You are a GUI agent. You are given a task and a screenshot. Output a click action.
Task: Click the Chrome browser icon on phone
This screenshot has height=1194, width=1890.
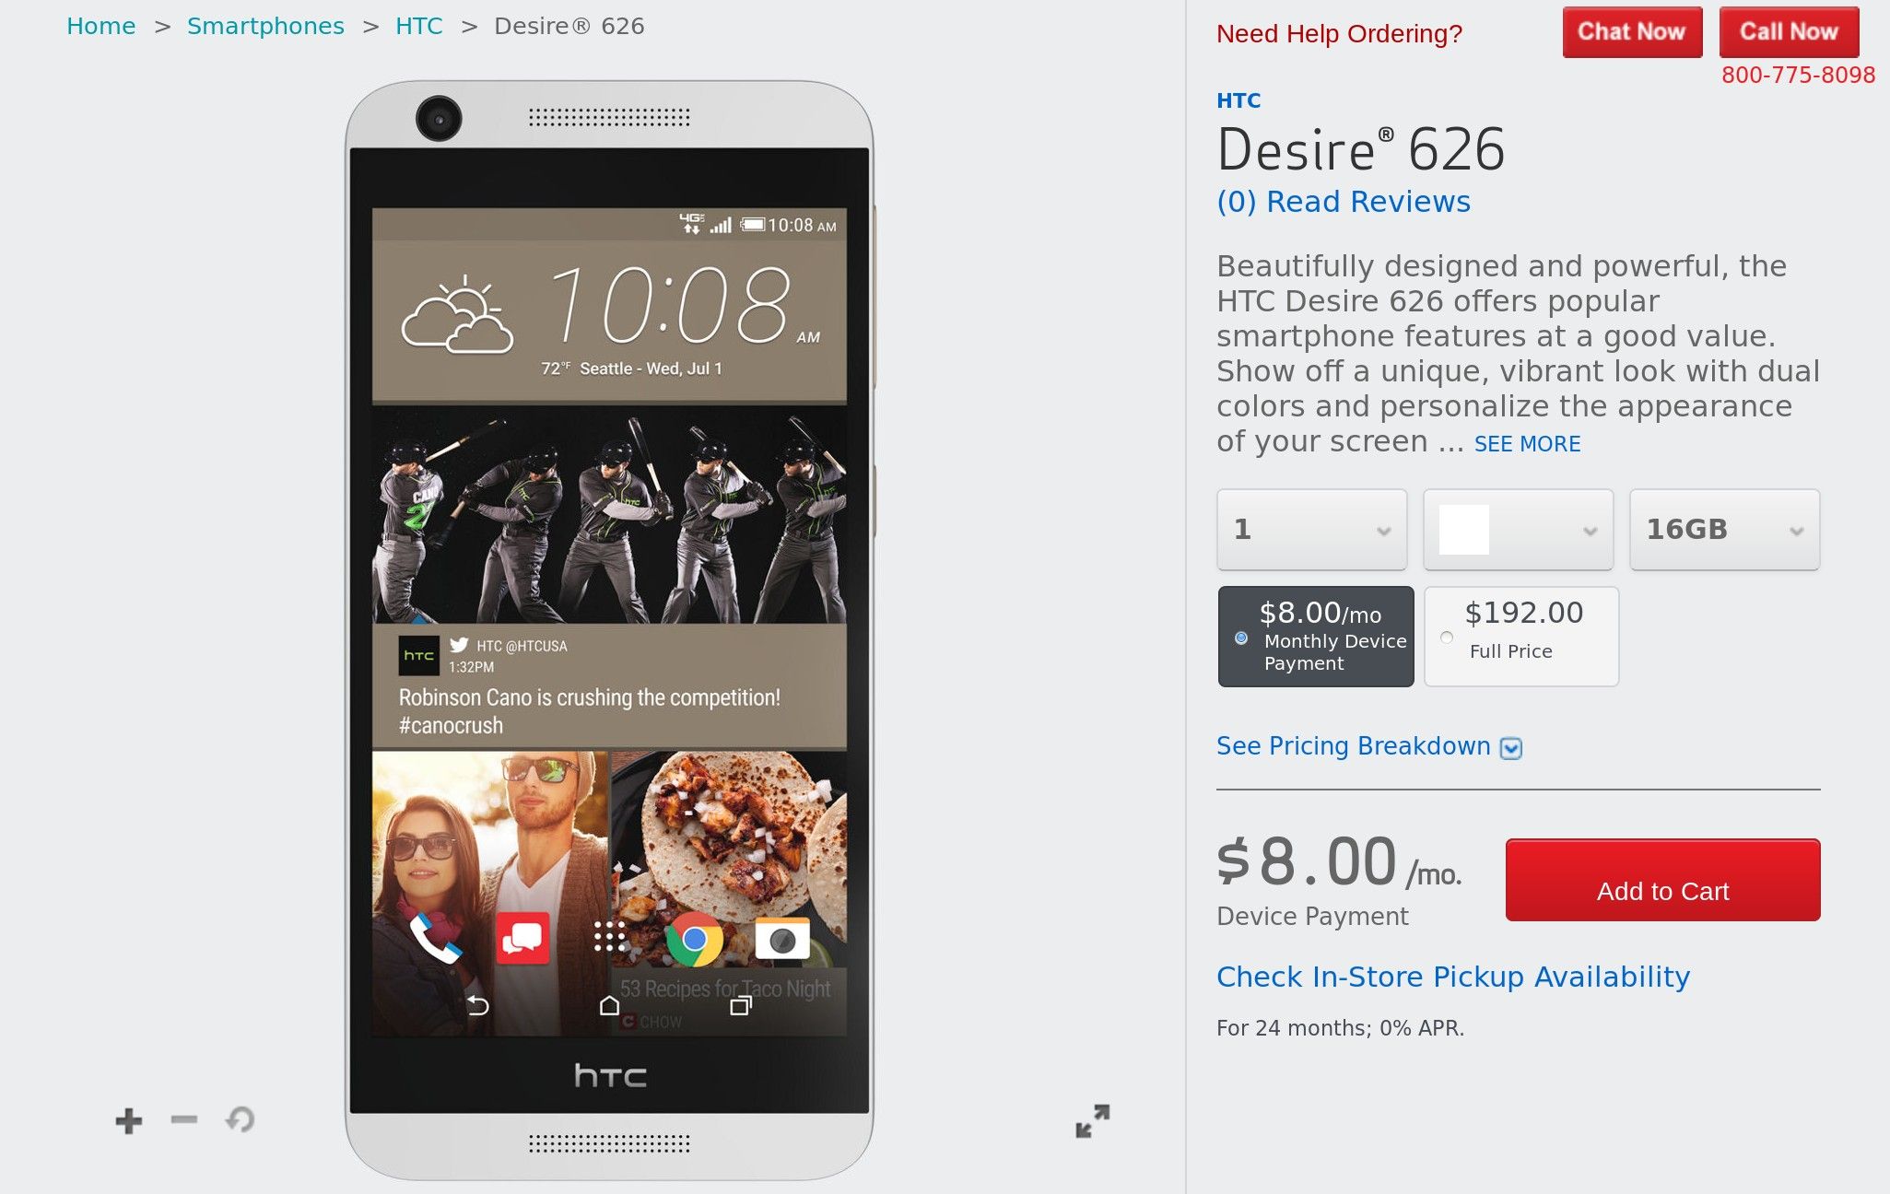[692, 938]
